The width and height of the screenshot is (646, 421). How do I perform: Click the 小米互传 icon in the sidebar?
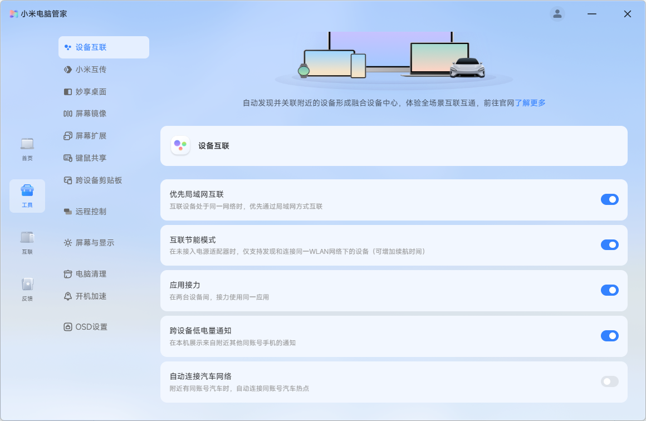point(68,70)
